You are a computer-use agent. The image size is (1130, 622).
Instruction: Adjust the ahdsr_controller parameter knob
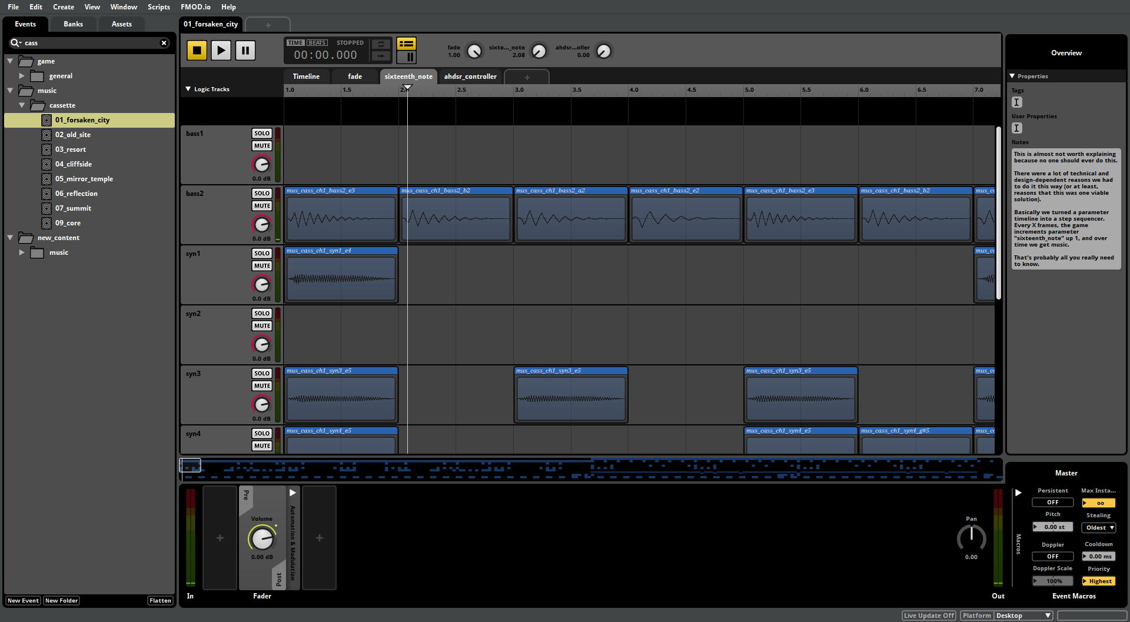coord(603,51)
